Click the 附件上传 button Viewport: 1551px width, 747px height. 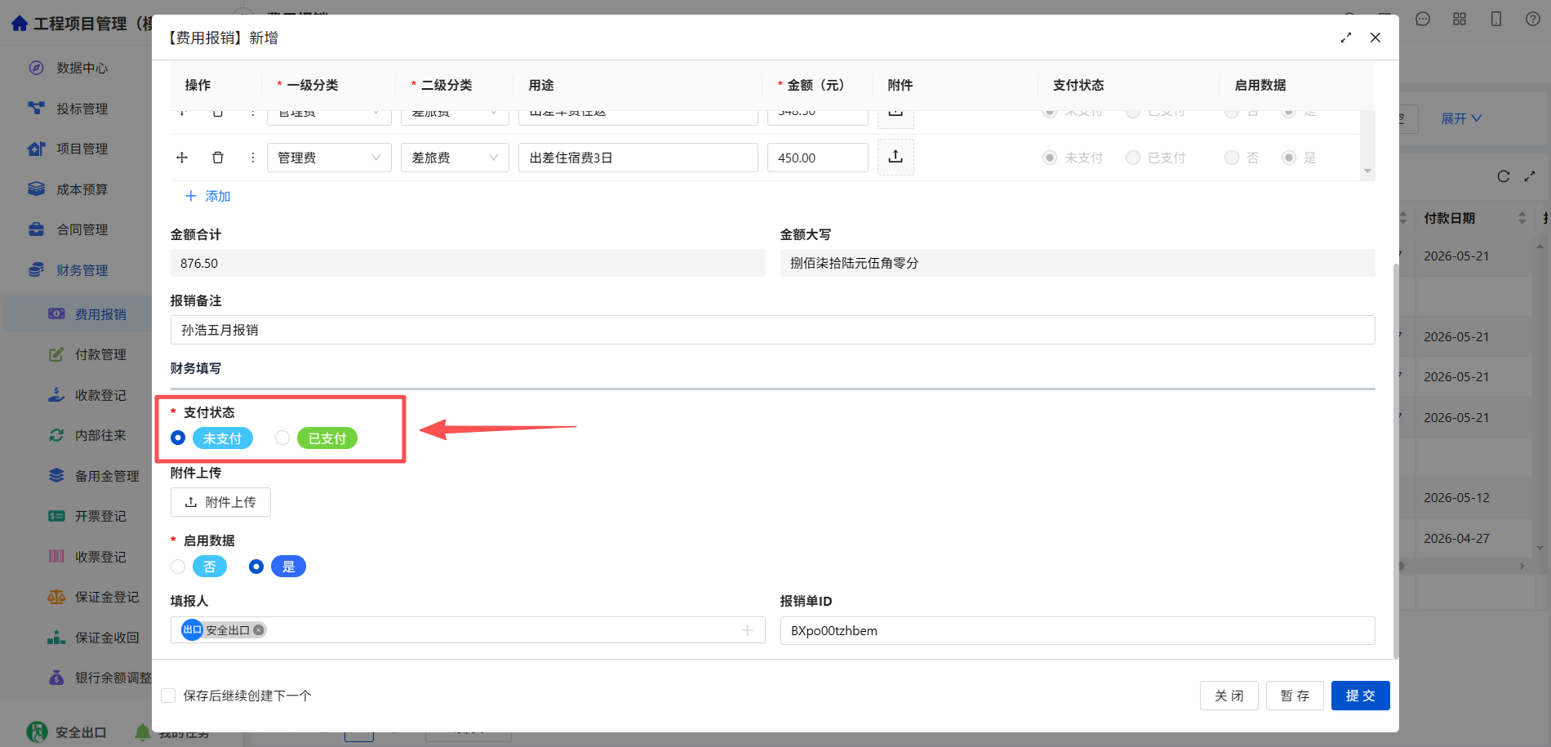pos(220,502)
